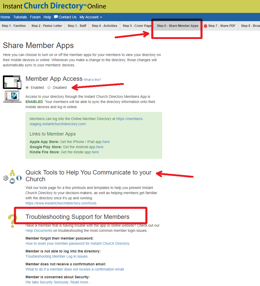Click the 'What is this?' link
Image resolution: width=260 pixels, height=286 pixels.
92,80
